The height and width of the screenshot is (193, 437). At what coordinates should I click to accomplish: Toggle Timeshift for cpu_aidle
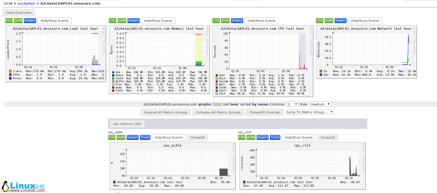click(198, 137)
